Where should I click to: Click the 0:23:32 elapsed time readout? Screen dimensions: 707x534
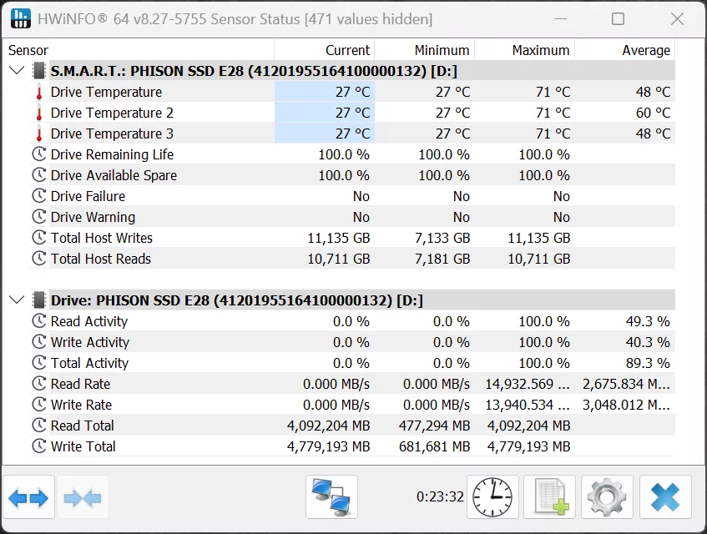click(440, 496)
